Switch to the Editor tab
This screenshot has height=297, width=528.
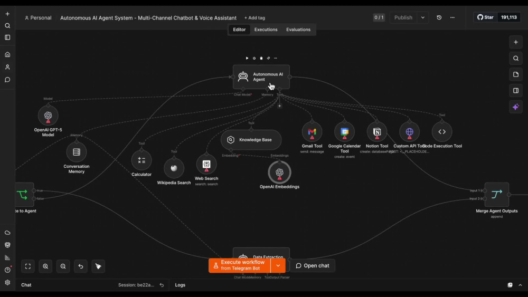239,30
